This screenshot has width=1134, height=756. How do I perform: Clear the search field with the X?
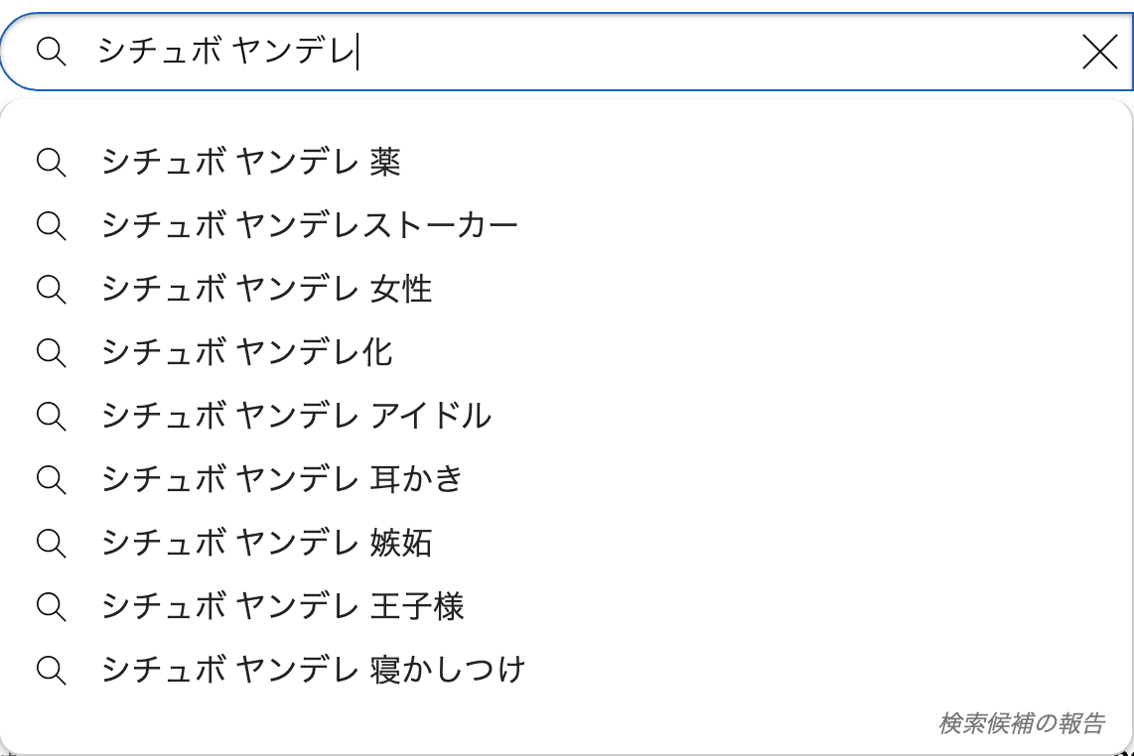[x=1099, y=52]
